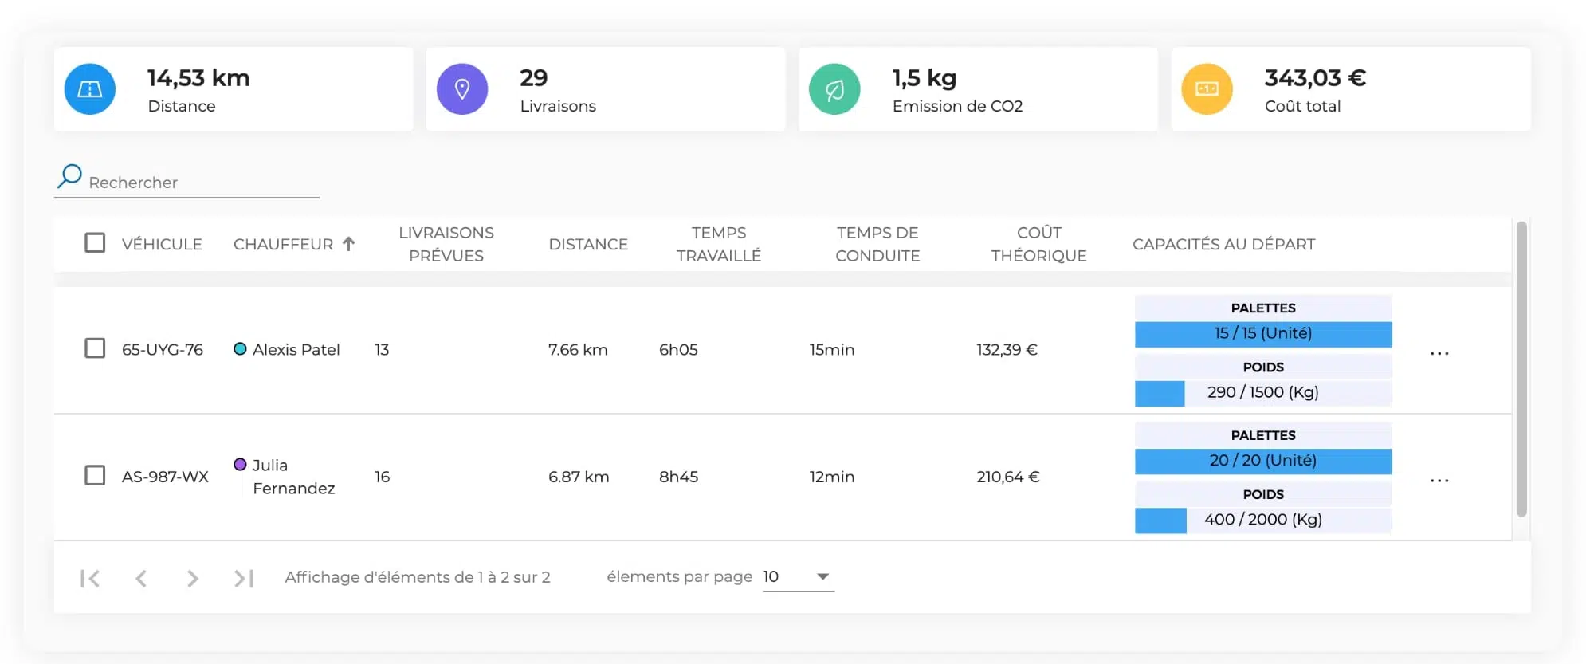Viewport: 1586px width, 664px height.
Task: Open more options for Alexis Patel row
Action: [x=1439, y=353]
